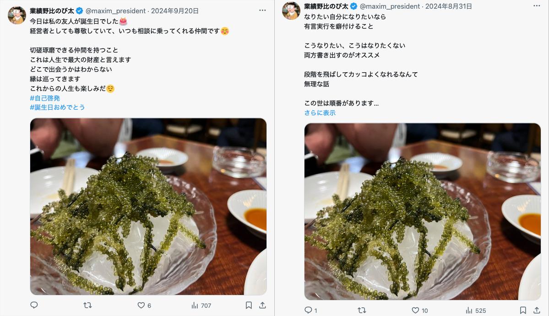Like the post with 10 likes
Screen dimensions: 549x316
(419, 311)
